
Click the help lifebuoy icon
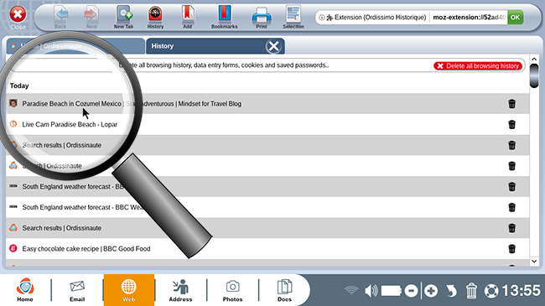pos(491,291)
